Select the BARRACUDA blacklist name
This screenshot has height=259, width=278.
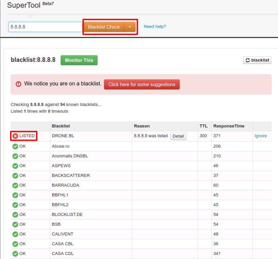point(66,185)
